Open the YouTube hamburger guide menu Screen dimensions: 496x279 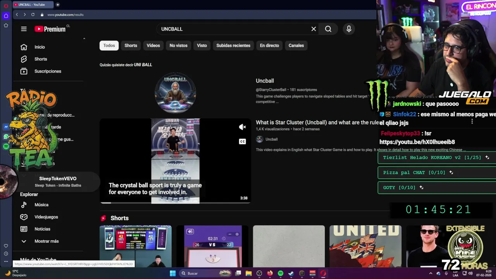24,29
